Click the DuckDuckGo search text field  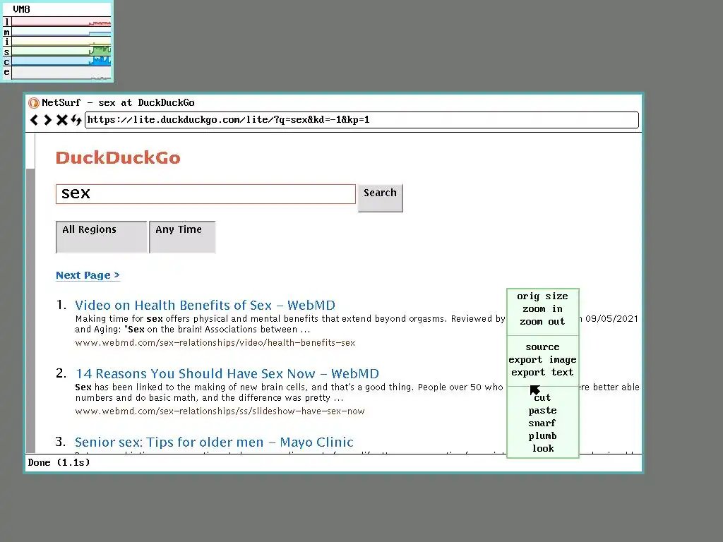point(205,193)
